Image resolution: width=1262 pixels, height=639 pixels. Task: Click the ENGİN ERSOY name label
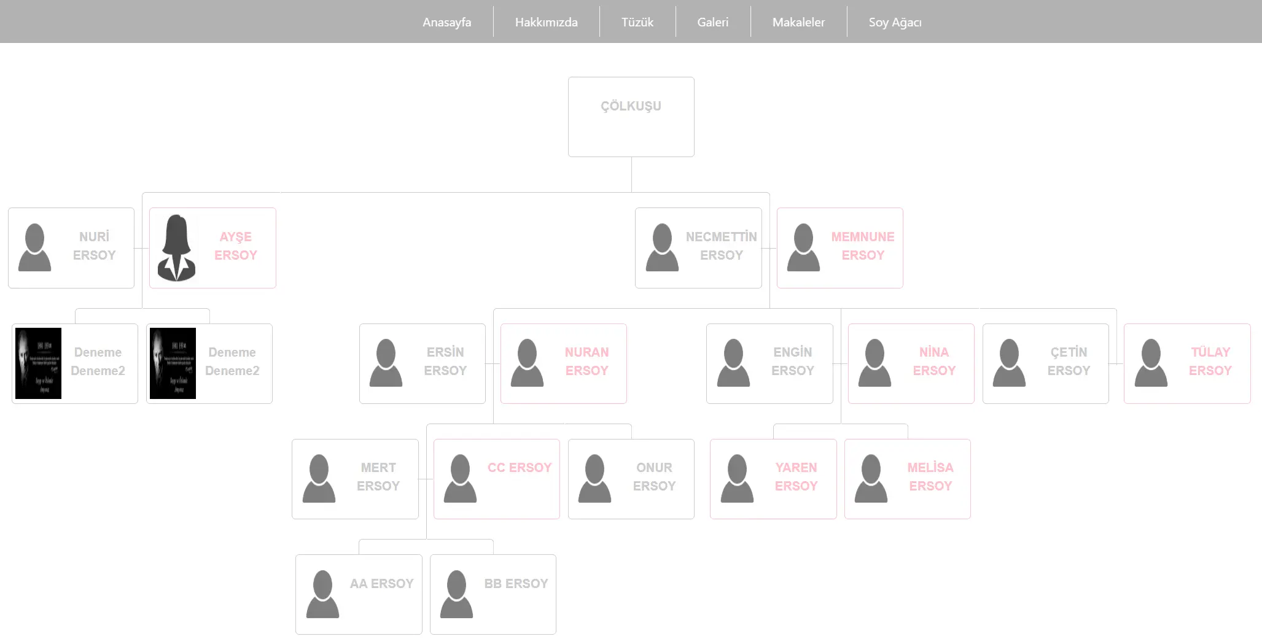(x=792, y=362)
